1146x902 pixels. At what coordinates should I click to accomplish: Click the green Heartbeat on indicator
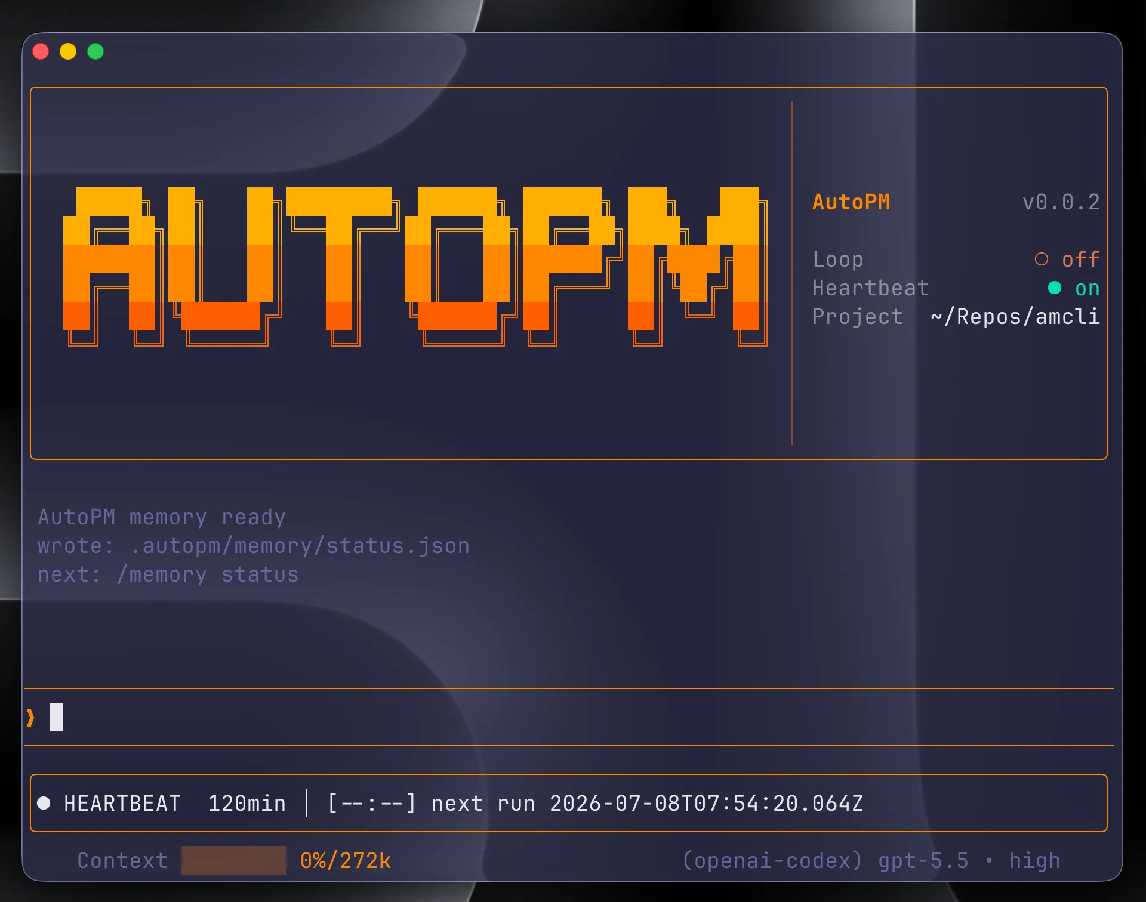[1055, 288]
